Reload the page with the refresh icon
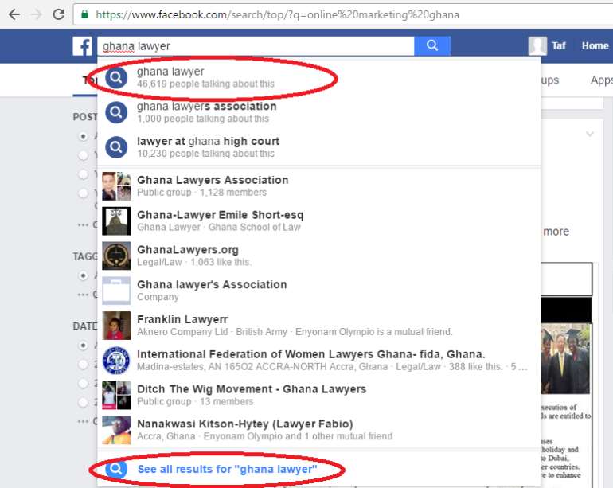613x488 pixels. click(59, 14)
